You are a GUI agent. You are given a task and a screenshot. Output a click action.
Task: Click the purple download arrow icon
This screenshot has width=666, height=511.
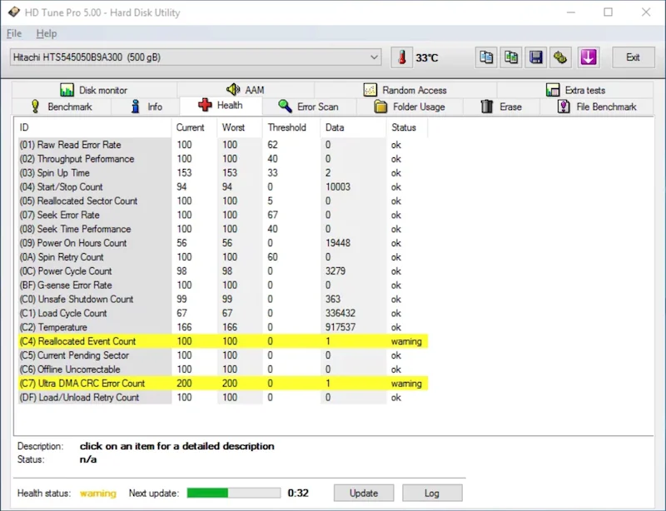589,57
